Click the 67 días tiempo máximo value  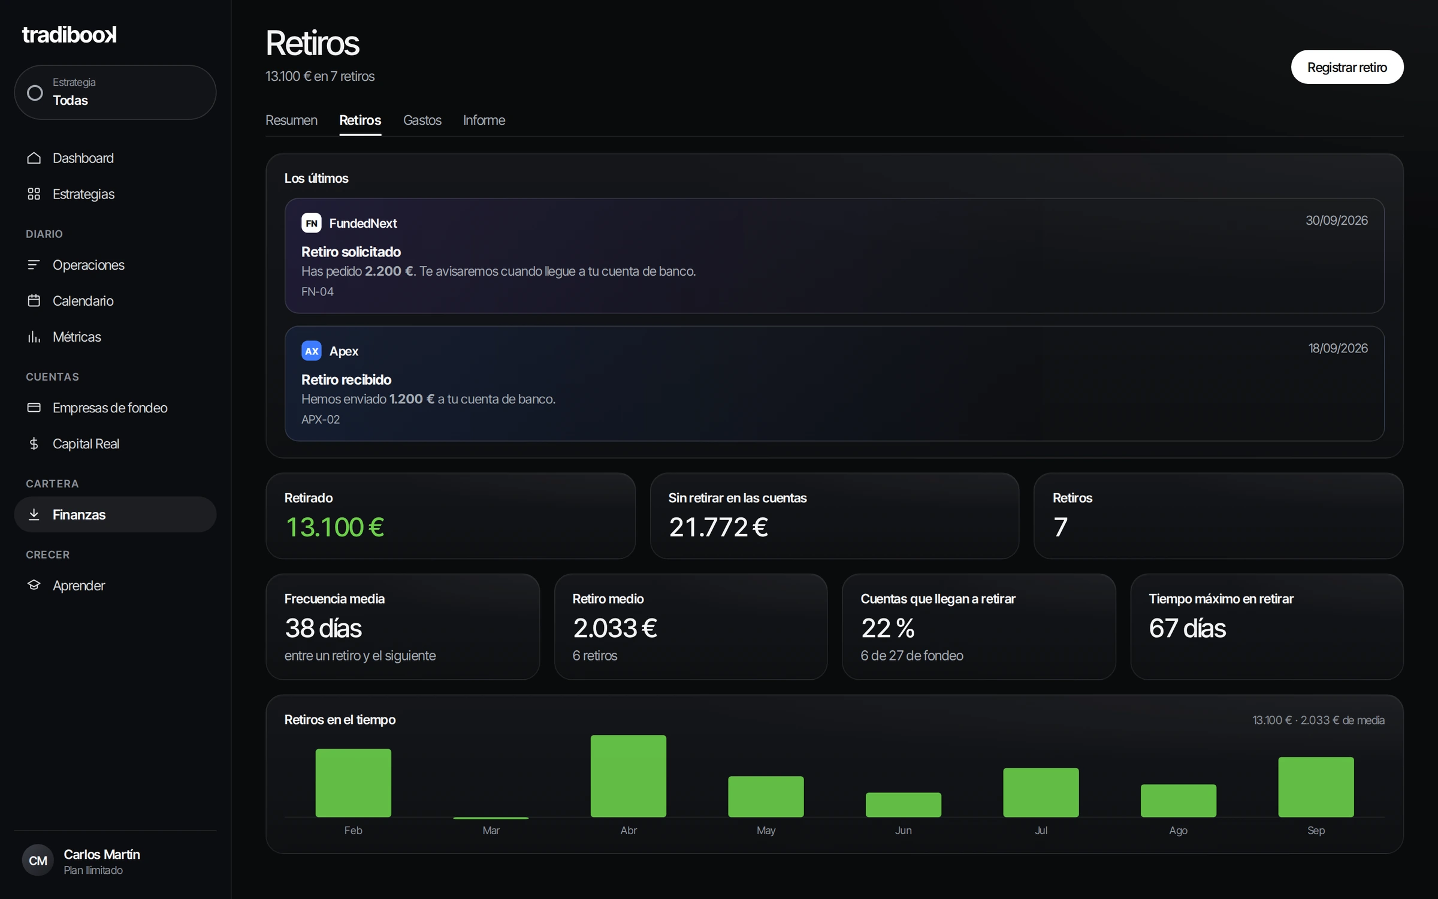pyautogui.click(x=1187, y=628)
